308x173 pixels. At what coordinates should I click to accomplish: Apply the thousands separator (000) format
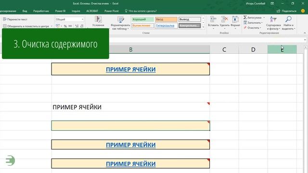(x=70, y=26)
